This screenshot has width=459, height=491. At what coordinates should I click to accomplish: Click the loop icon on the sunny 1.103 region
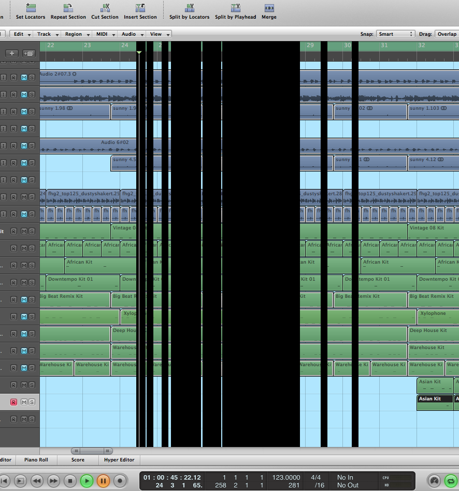(x=443, y=108)
